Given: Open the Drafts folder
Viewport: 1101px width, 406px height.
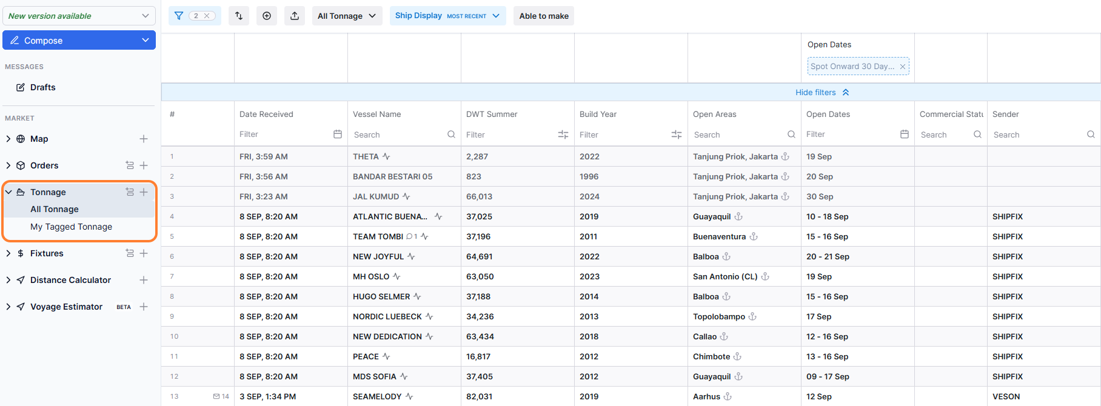Looking at the screenshot, I should pyautogui.click(x=42, y=87).
